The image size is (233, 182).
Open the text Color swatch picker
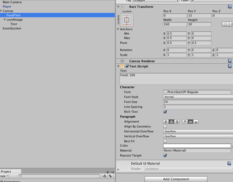(197, 146)
